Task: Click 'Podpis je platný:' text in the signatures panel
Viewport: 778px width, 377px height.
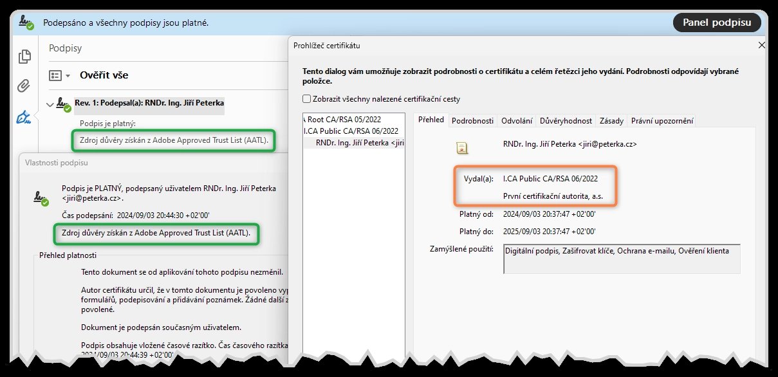Action: (x=108, y=124)
